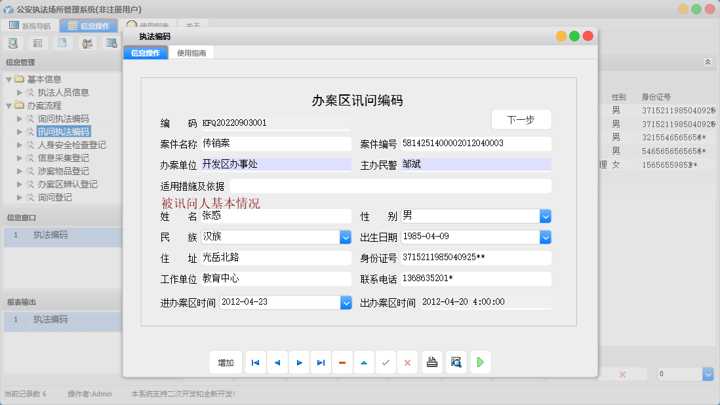Jump to the last record icon
Viewport: 720px width, 405px height.
321,362
